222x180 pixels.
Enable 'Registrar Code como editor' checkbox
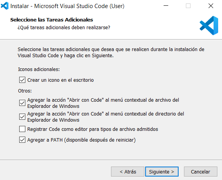tap(22, 129)
